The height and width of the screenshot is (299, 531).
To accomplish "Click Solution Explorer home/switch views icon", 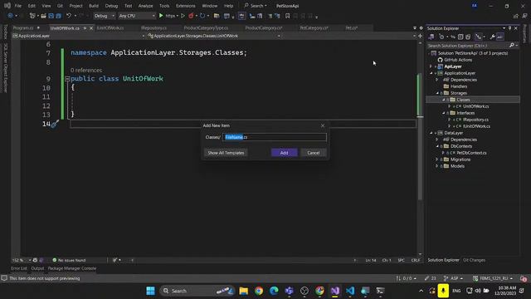I will 431,37.
